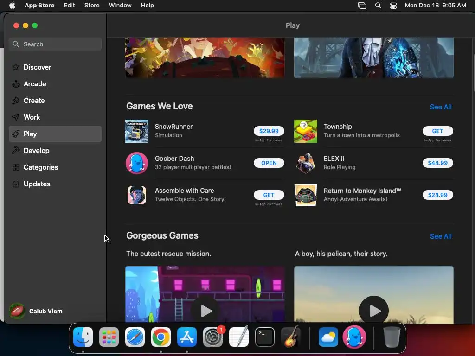Click the Assemble with Care title

click(x=185, y=191)
